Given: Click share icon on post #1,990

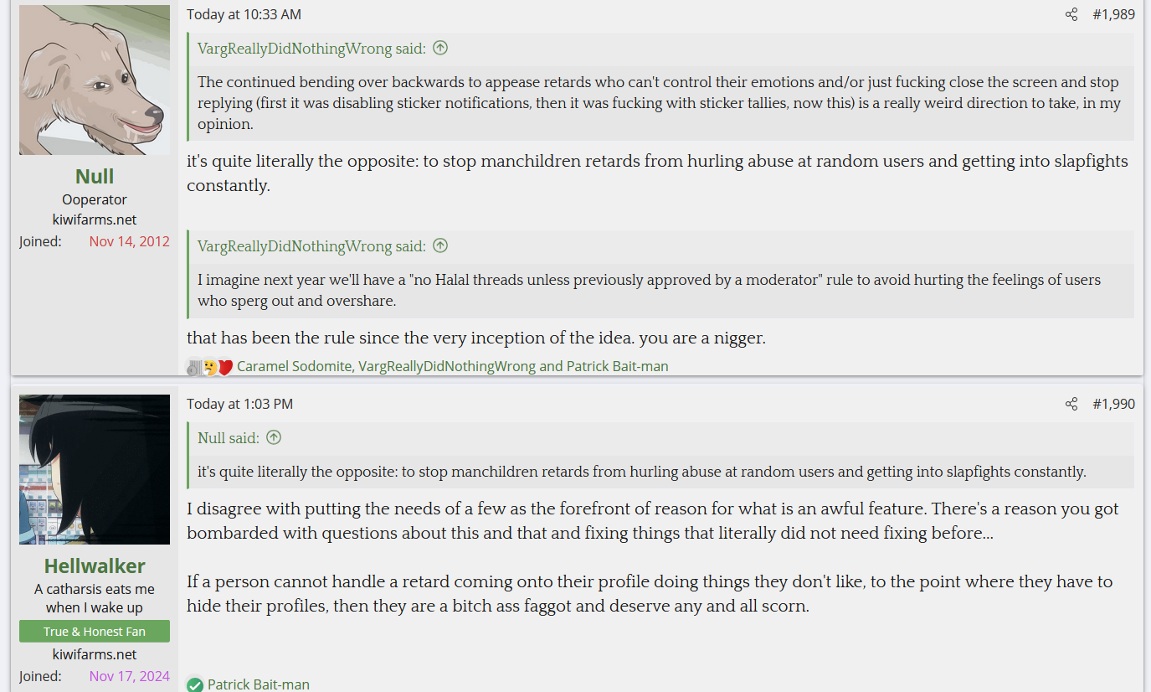Looking at the screenshot, I should [x=1071, y=404].
